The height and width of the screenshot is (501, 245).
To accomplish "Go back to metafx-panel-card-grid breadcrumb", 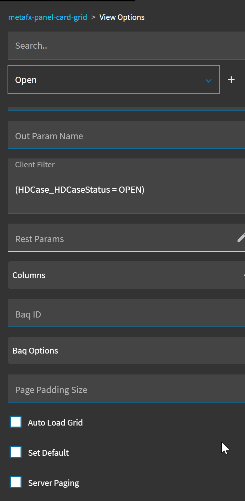I will 48,17.
